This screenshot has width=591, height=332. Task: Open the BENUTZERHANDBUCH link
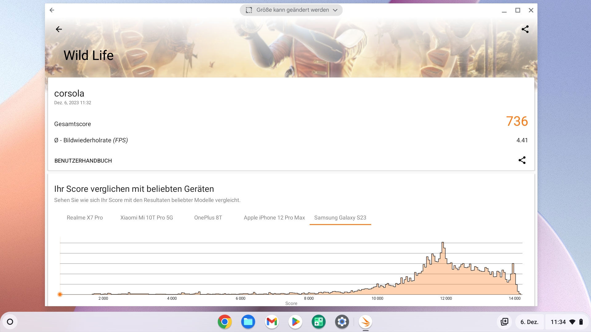83,161
